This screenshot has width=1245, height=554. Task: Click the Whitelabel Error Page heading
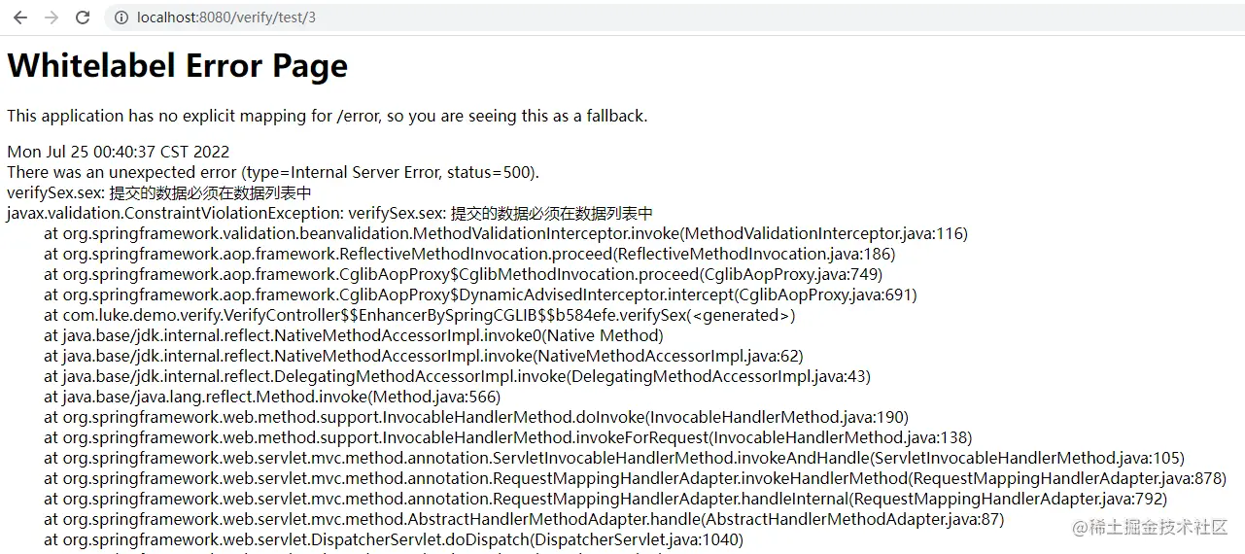pos(177,65)
